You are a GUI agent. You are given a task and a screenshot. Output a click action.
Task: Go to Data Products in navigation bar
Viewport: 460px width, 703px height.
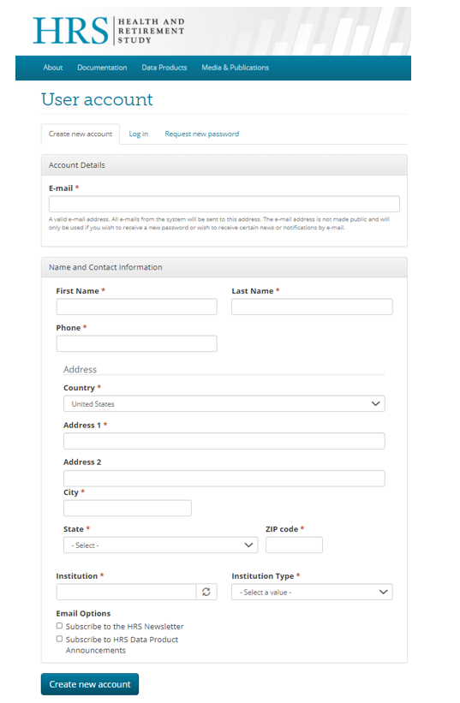(x=164, y=68)
